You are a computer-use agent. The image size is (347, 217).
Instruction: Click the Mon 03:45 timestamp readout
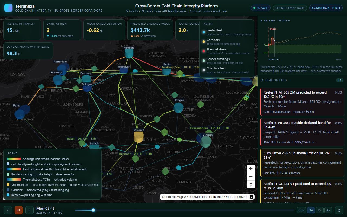click(x=46, y=208)
